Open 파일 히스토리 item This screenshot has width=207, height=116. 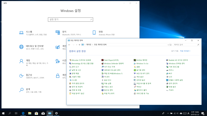click(108, 94)
